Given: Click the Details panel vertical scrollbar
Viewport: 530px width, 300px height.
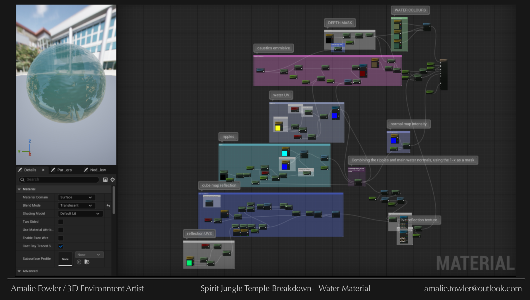Looking at the screenshot, I should (114, 200).
